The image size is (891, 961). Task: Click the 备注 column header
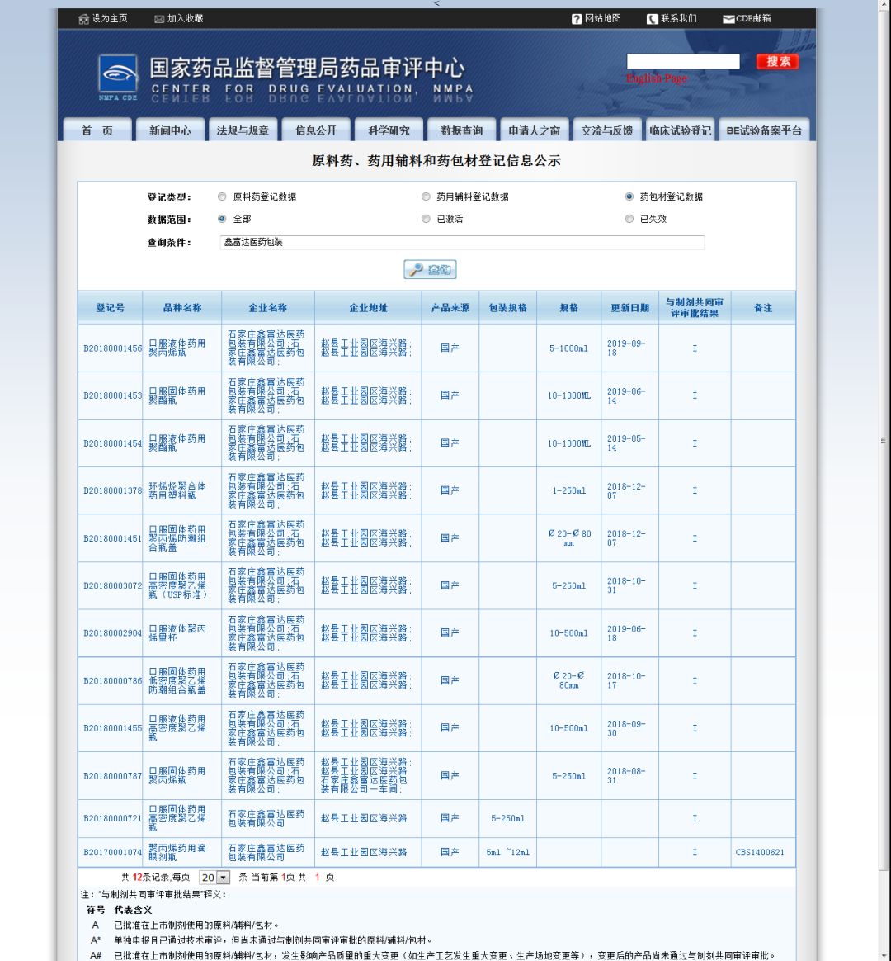763,308
